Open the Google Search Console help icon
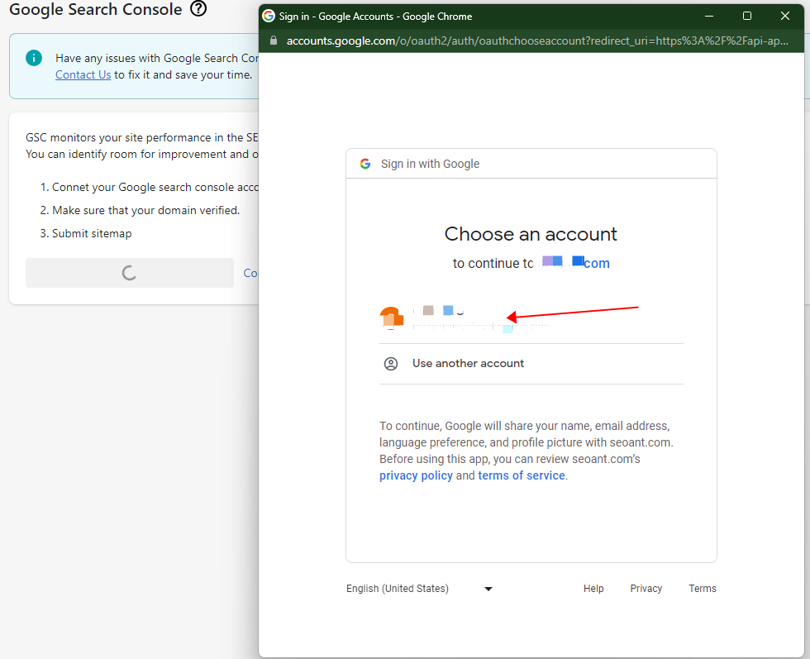Image resolution: width=810 pixels, height=659 pixels. click(x=198, y=8)
